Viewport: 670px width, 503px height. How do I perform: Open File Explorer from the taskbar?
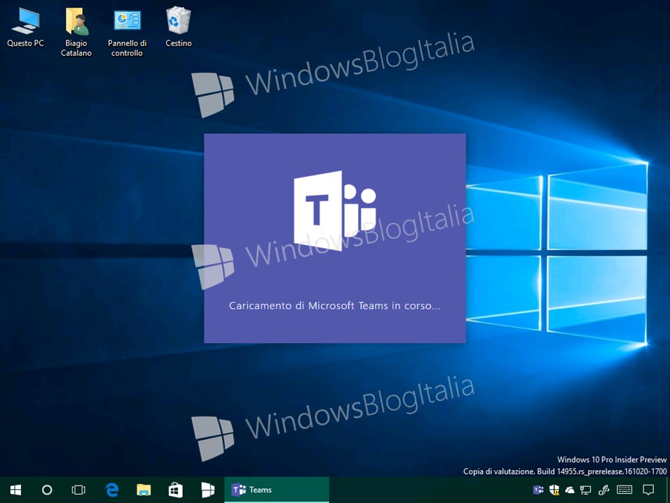[144, 490]
